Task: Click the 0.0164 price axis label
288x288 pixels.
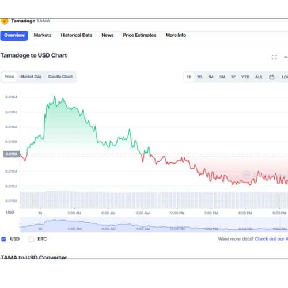Action: click(x=11, y=97)
